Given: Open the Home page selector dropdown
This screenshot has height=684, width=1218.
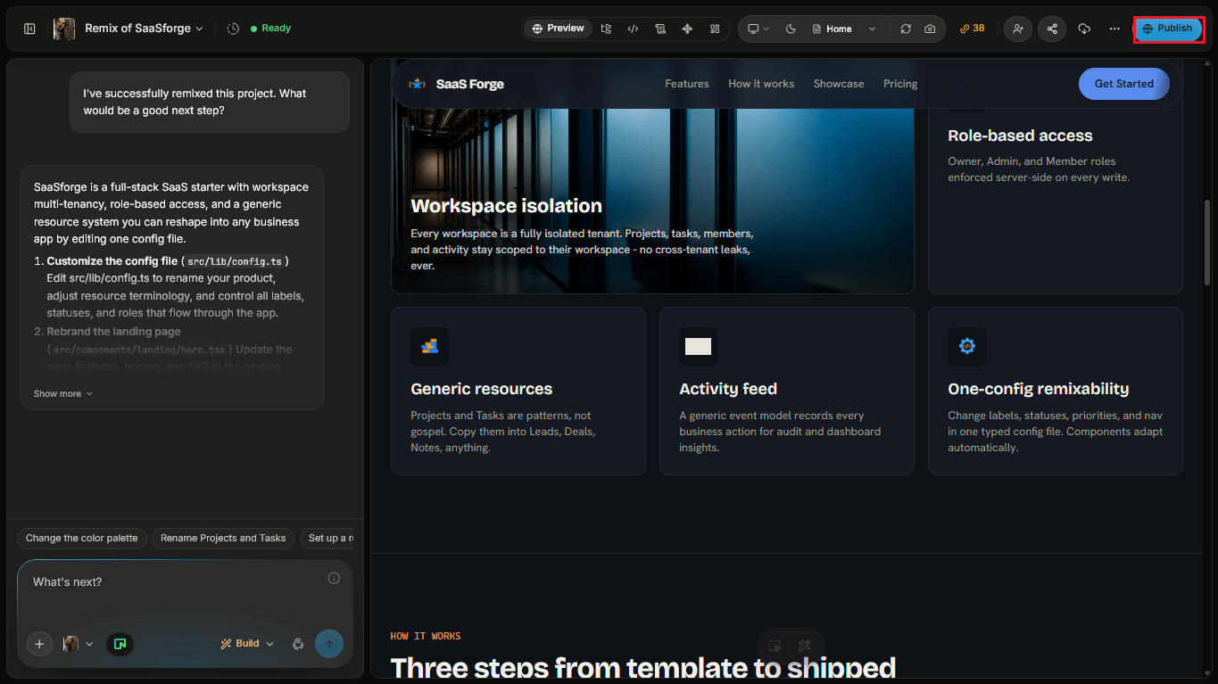Looking at the screenshot, I should pos(844,29).
